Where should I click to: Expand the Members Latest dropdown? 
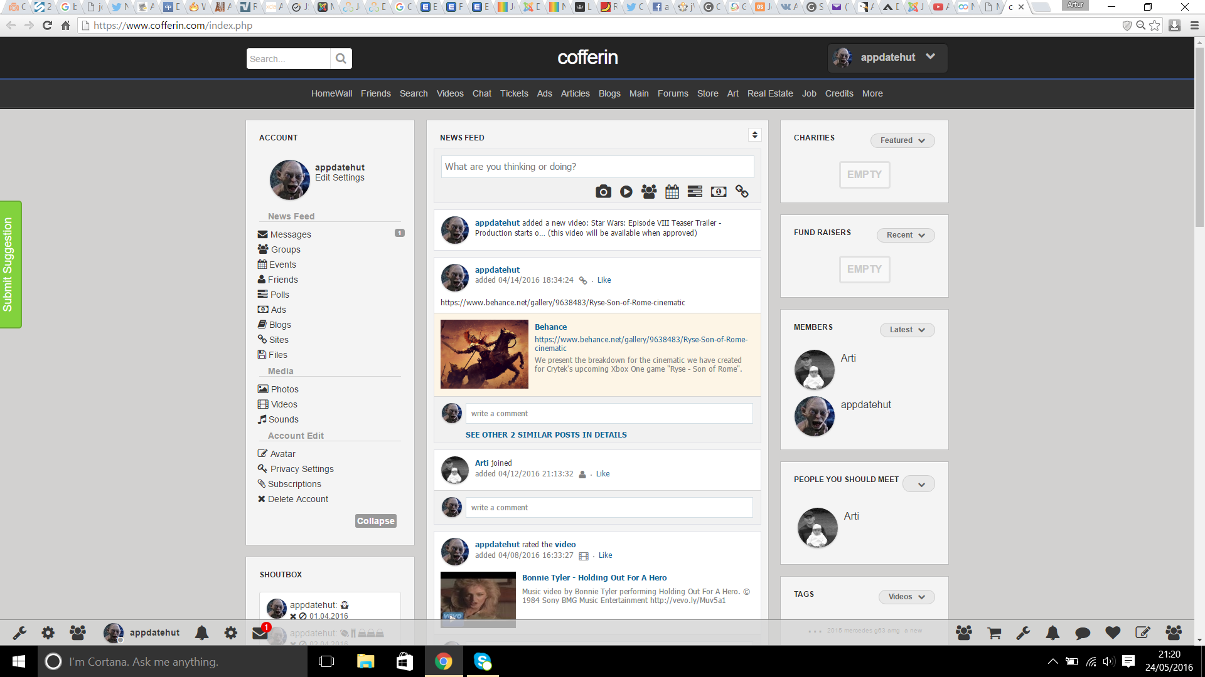pos(906,330)
